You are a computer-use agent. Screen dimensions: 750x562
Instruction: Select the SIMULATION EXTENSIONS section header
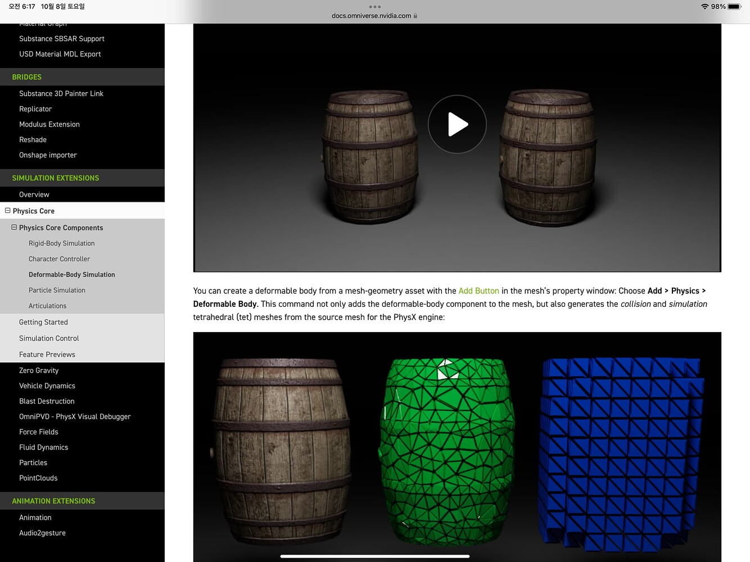pyautogui.click(x=56, y=178)
